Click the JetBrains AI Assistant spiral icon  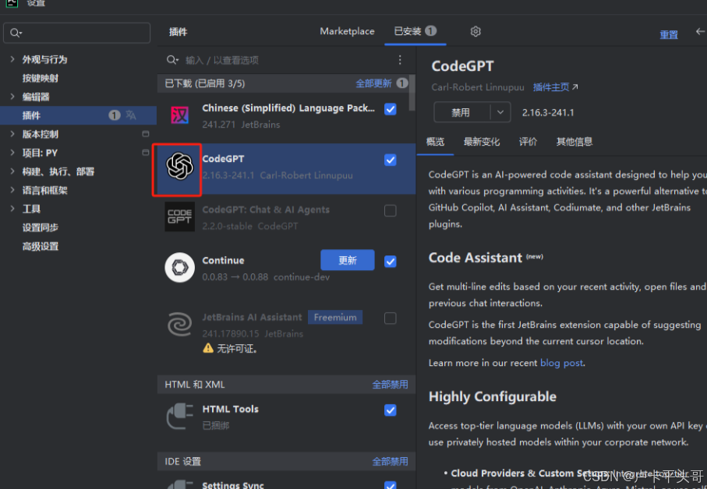[x=179, y=324]
